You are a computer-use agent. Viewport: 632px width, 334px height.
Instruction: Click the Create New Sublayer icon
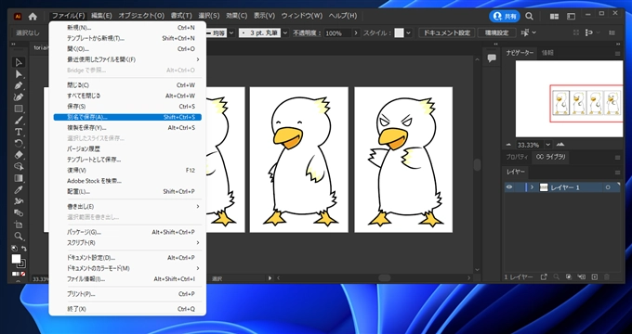coord(582,276)
